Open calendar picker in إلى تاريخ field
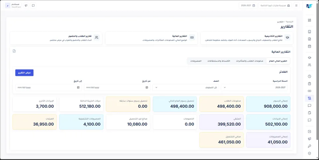Screen dimensions: 319x160 tap(78, 87)
